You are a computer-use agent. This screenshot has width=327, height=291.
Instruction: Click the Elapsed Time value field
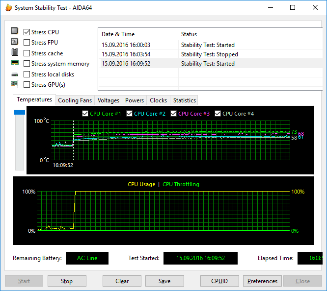(x=310, y=258)
